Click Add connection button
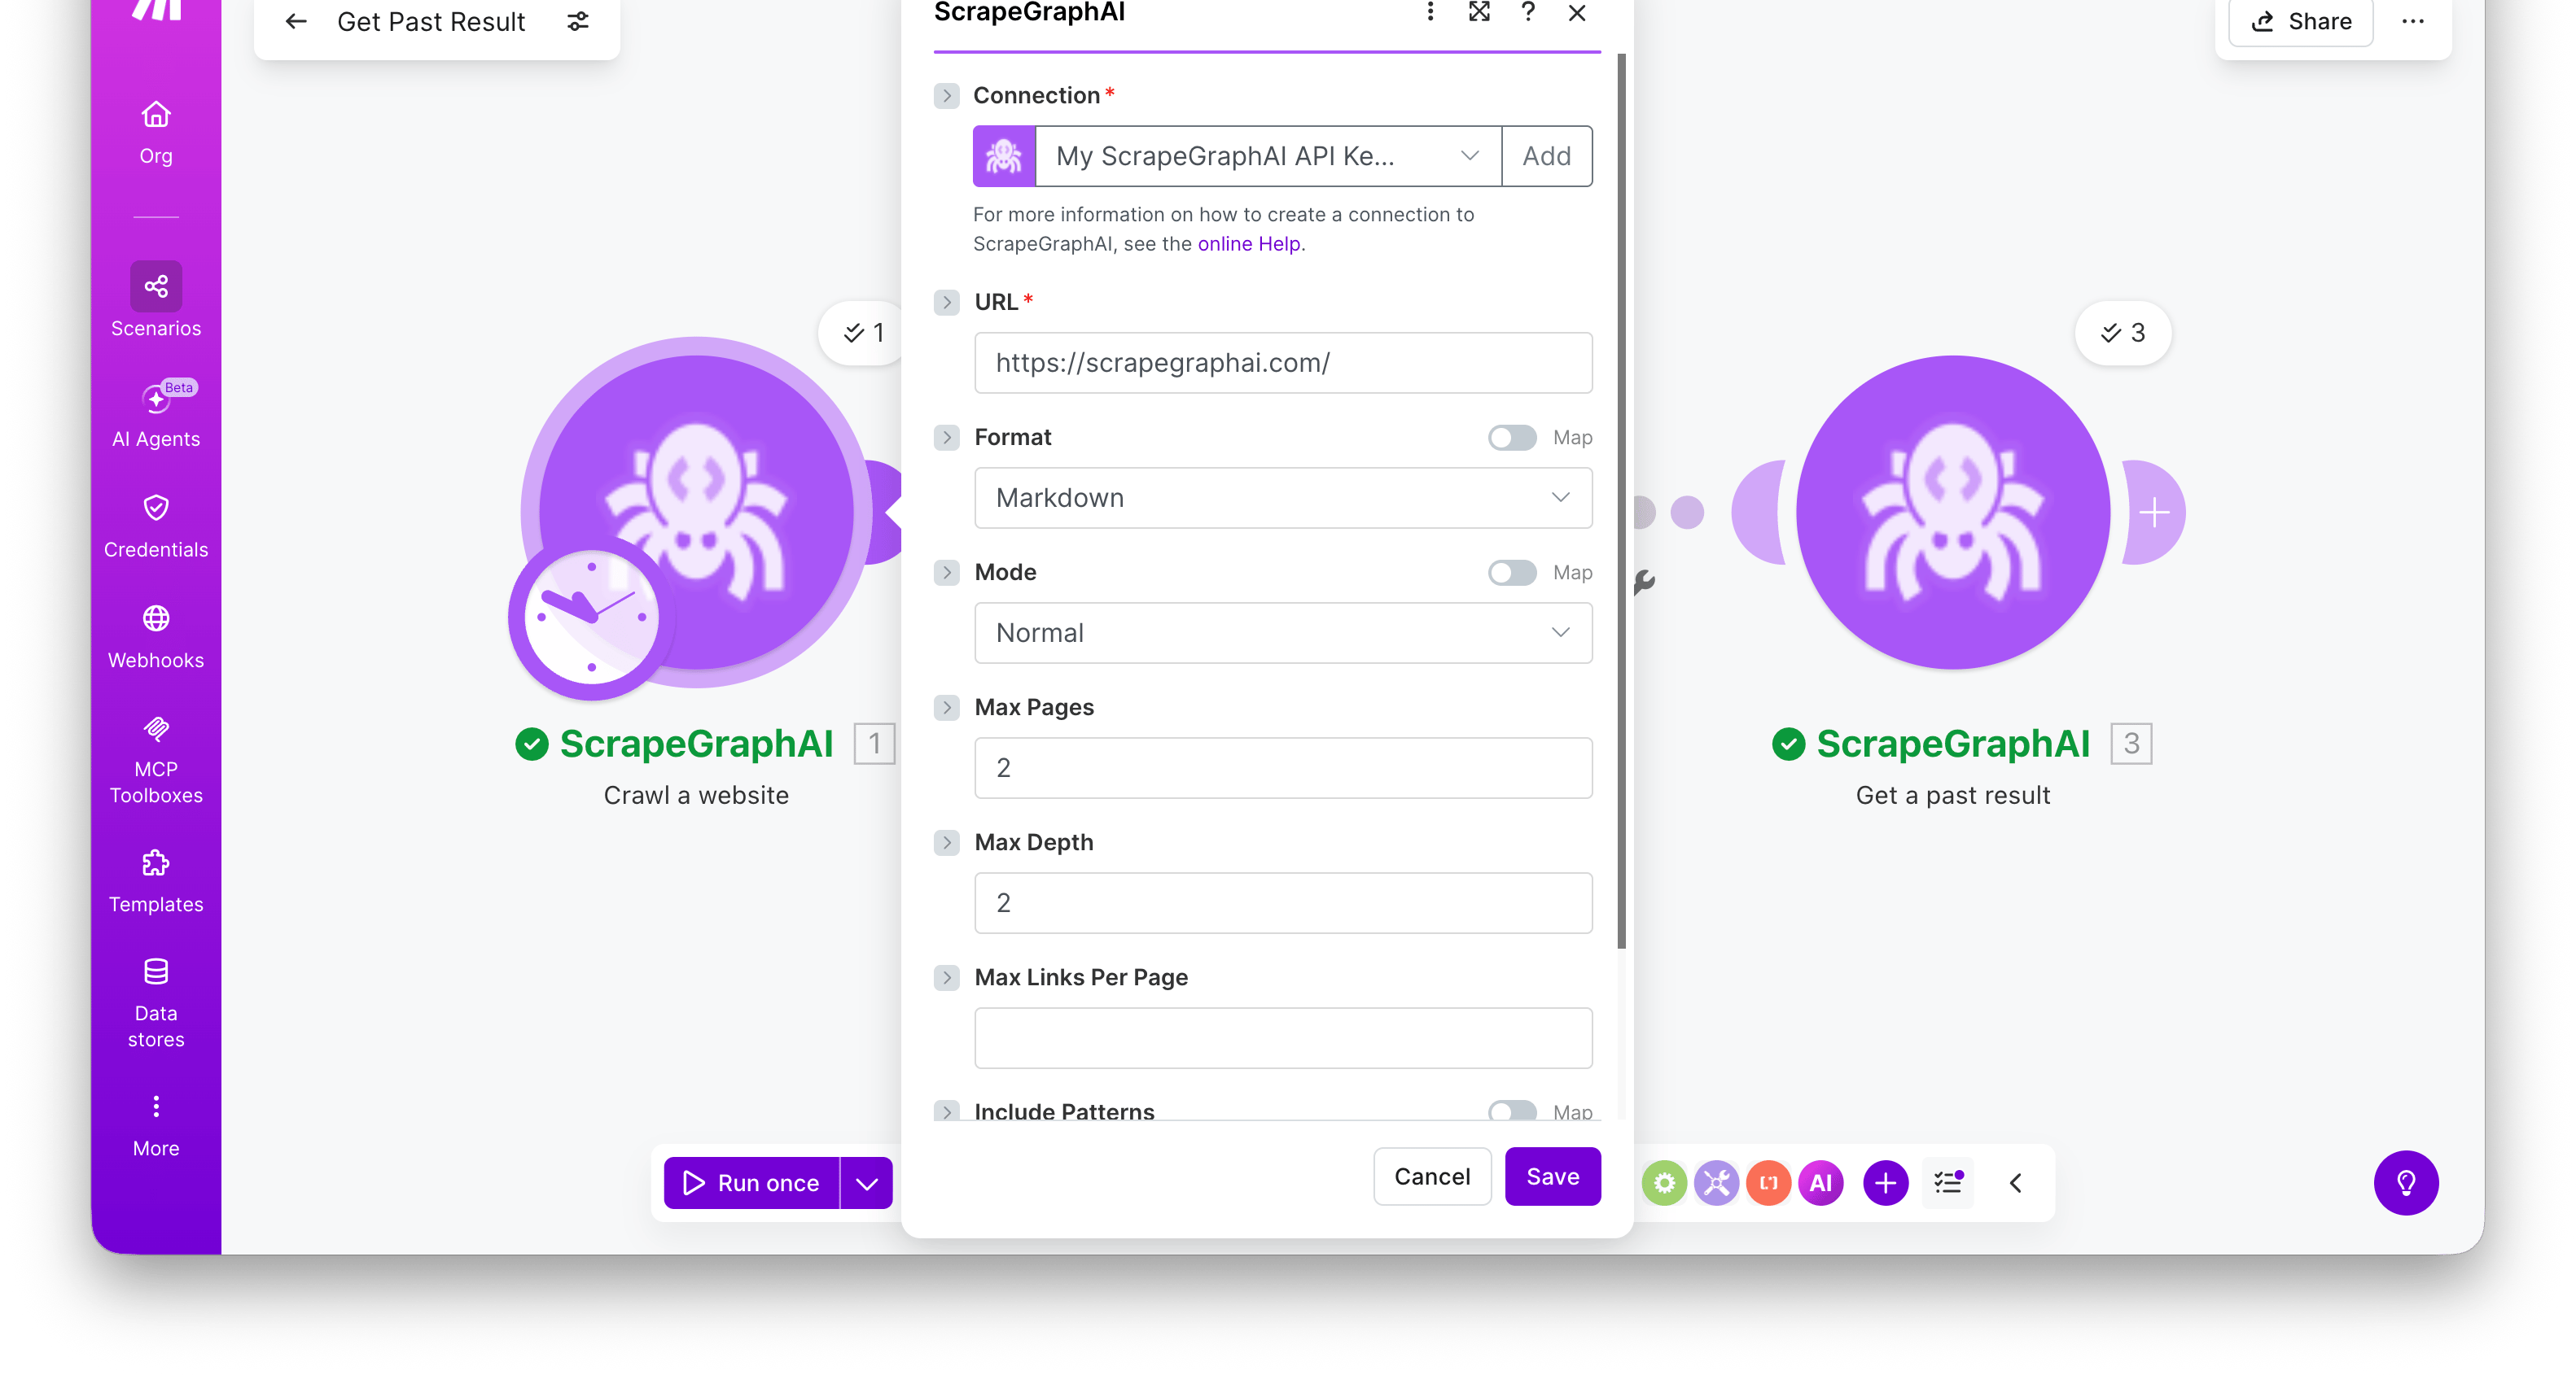 (1547, 156)
